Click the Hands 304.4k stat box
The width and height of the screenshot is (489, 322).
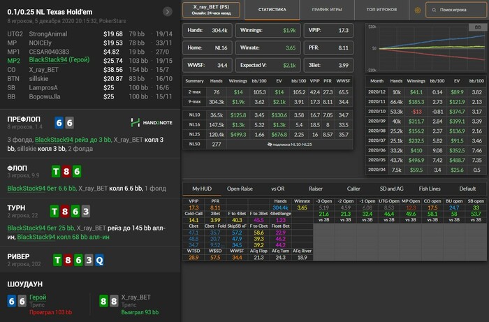pyautogui.click(x=207, y=30)
